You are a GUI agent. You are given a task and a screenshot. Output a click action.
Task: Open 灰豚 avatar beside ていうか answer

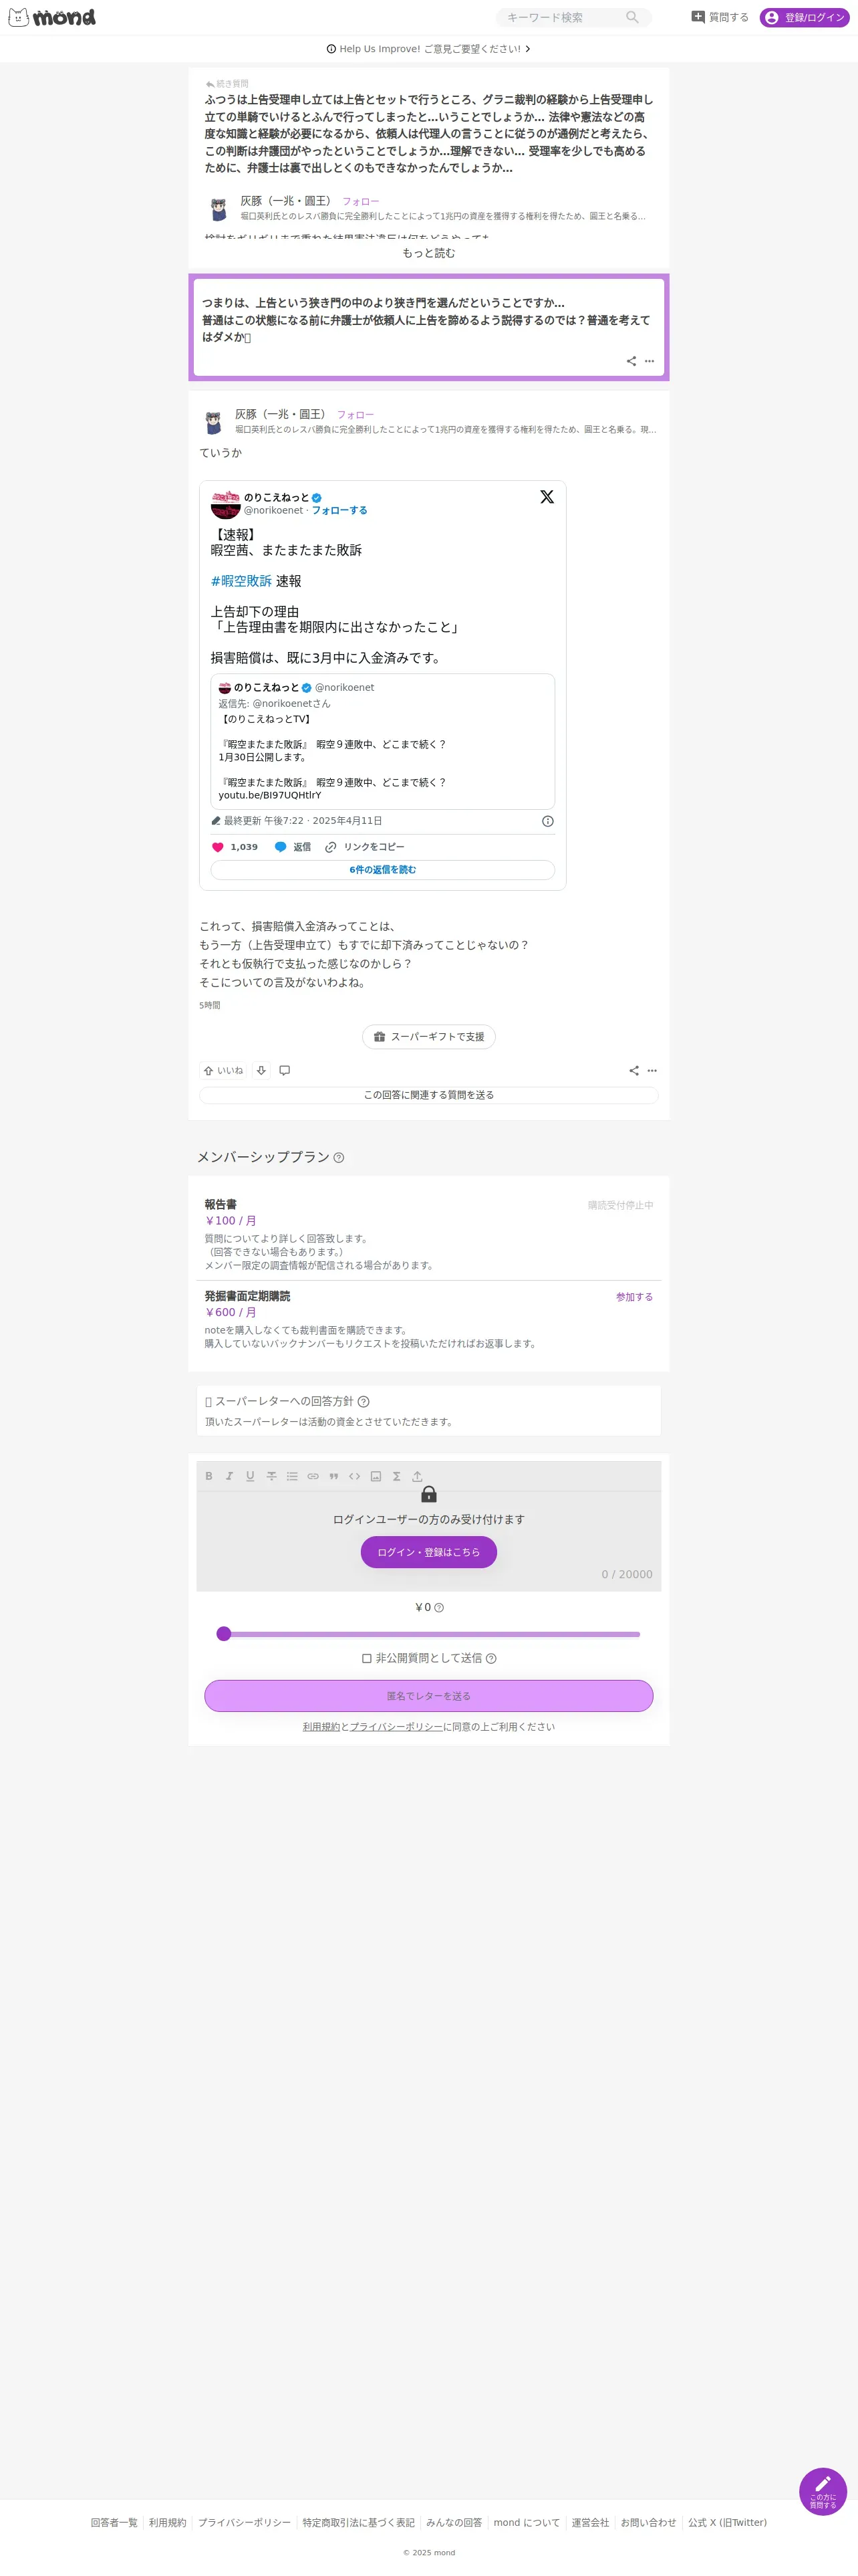[x=212, y=422]
